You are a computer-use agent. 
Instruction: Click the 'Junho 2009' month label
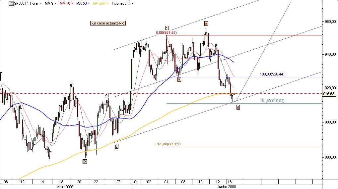point(227,187)
